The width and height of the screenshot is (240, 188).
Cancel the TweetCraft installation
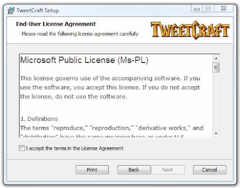(210, 170)
